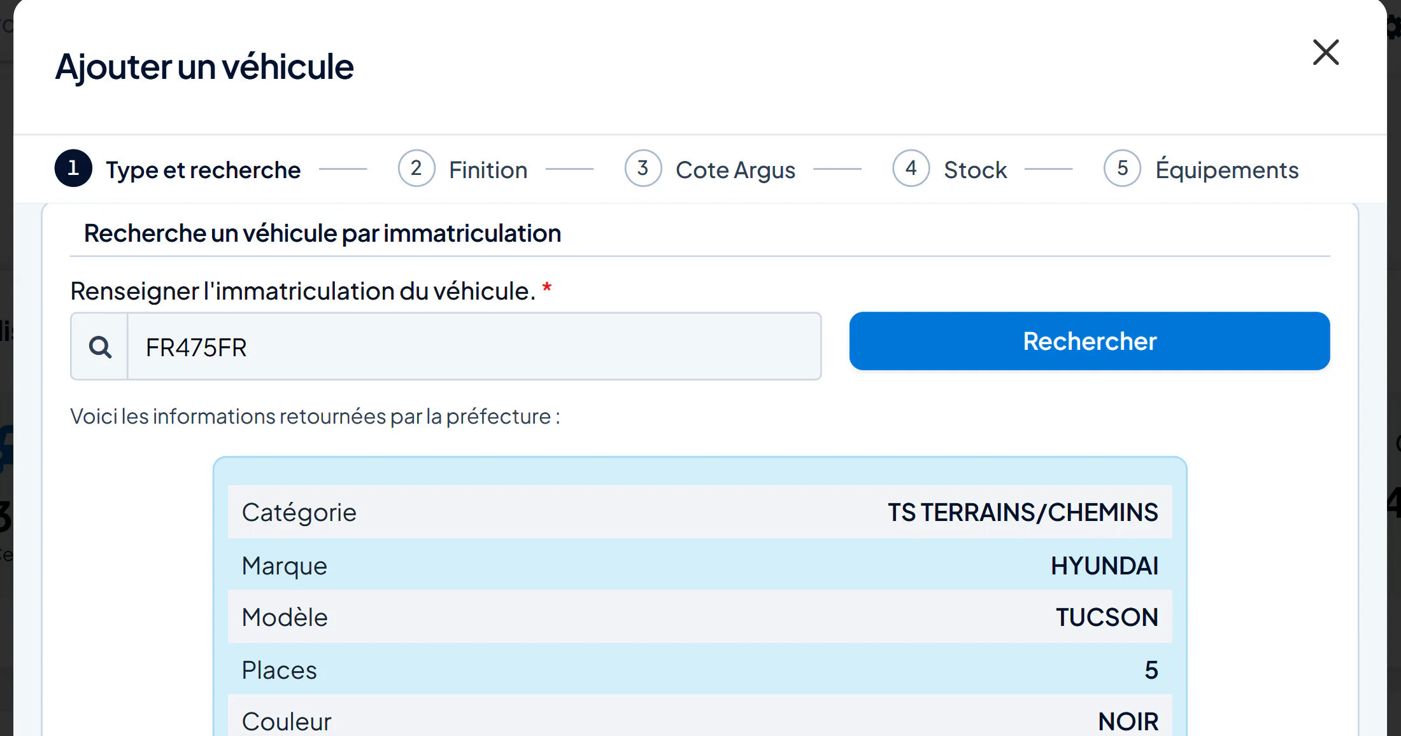The height and width of the screenshot is (736, 1401).
Task: Click the Couleur row label
Action: pos(287,721)
